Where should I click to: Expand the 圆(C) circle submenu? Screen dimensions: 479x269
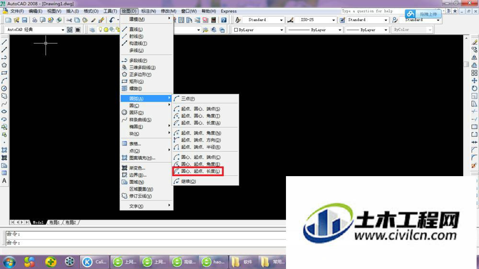tap(147, 106)
